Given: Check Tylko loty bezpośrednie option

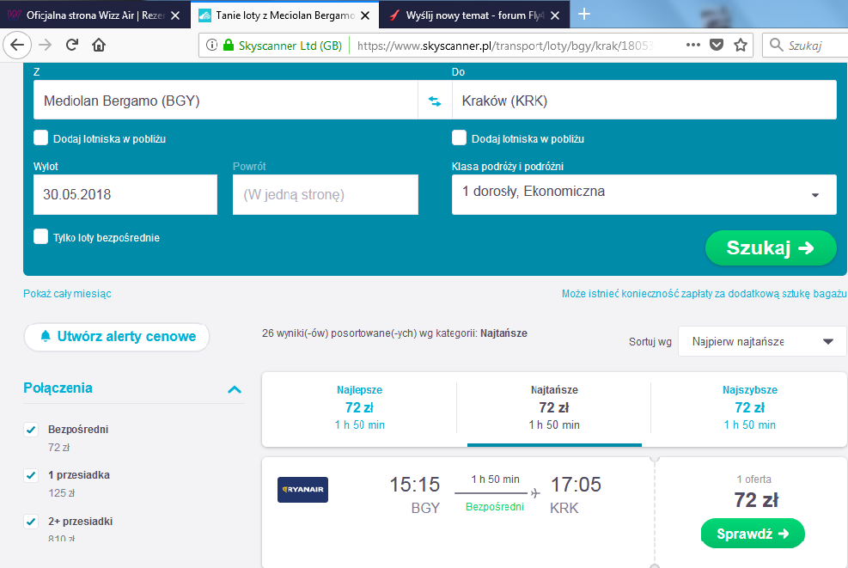Looking at the screenshot, I should pyautogui.click(x=41, y=236).
